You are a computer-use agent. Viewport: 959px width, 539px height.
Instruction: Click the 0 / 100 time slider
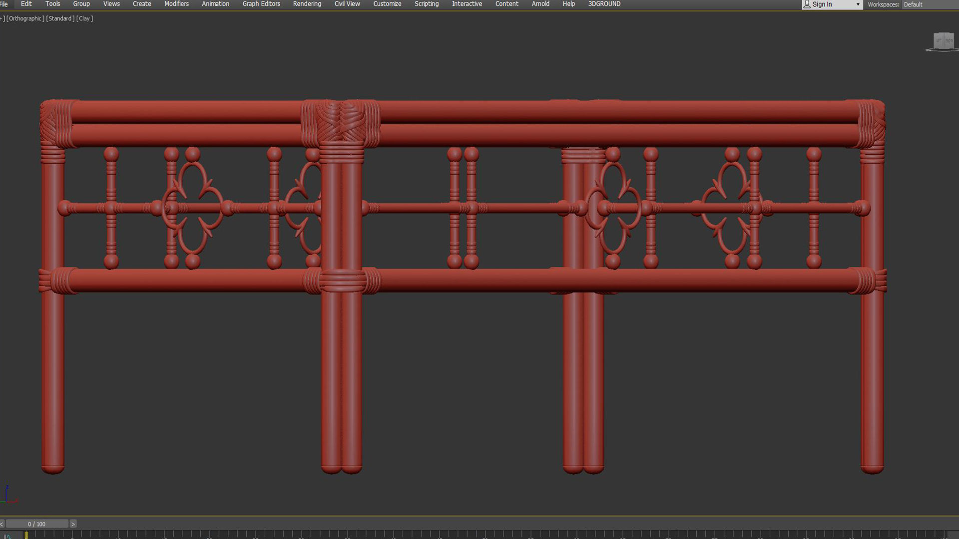[x=36, y=524]
